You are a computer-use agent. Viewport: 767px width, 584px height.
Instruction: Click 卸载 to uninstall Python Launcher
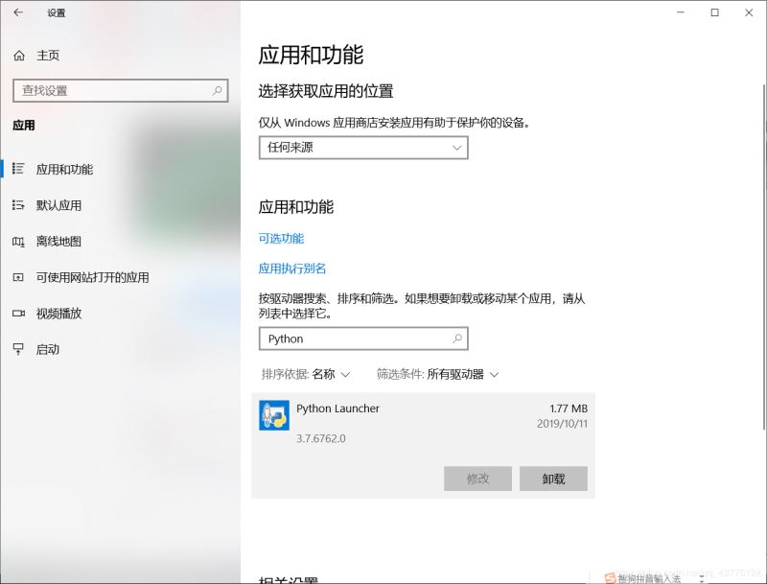click(x=553, y=479)
